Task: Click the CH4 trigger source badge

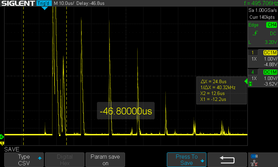Action: pyautogui.click(x=272, y=25)
